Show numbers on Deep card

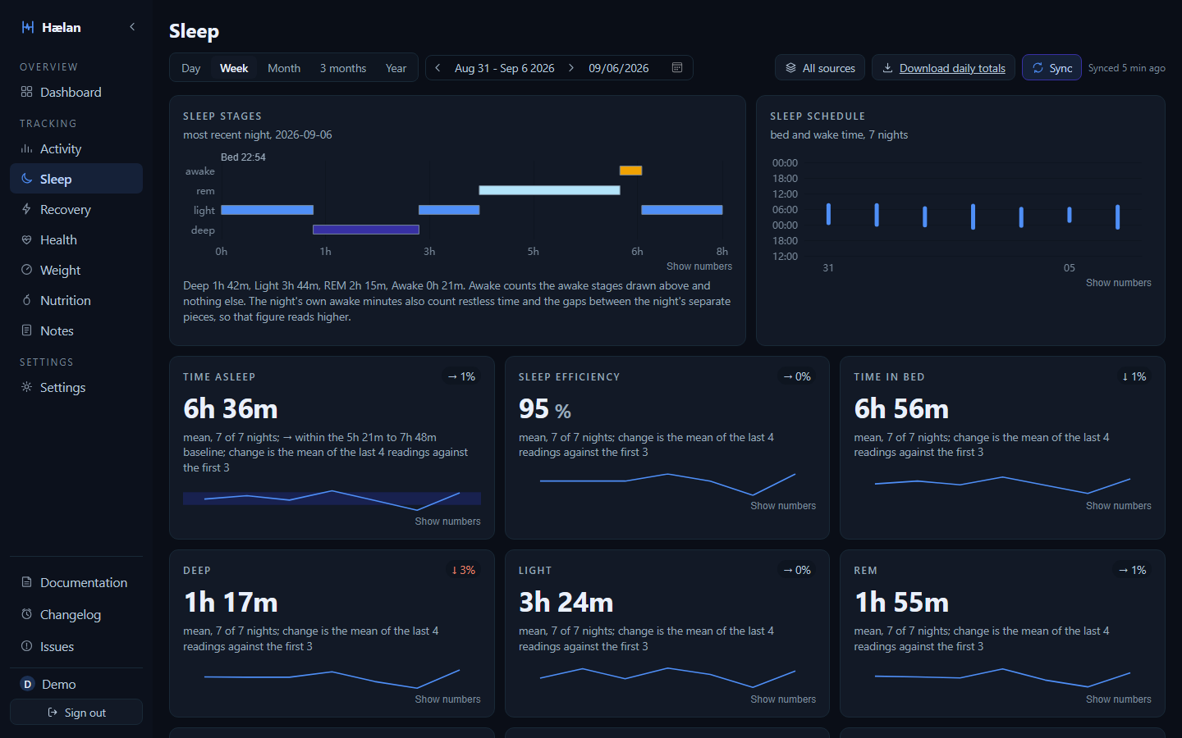(448, 699)
